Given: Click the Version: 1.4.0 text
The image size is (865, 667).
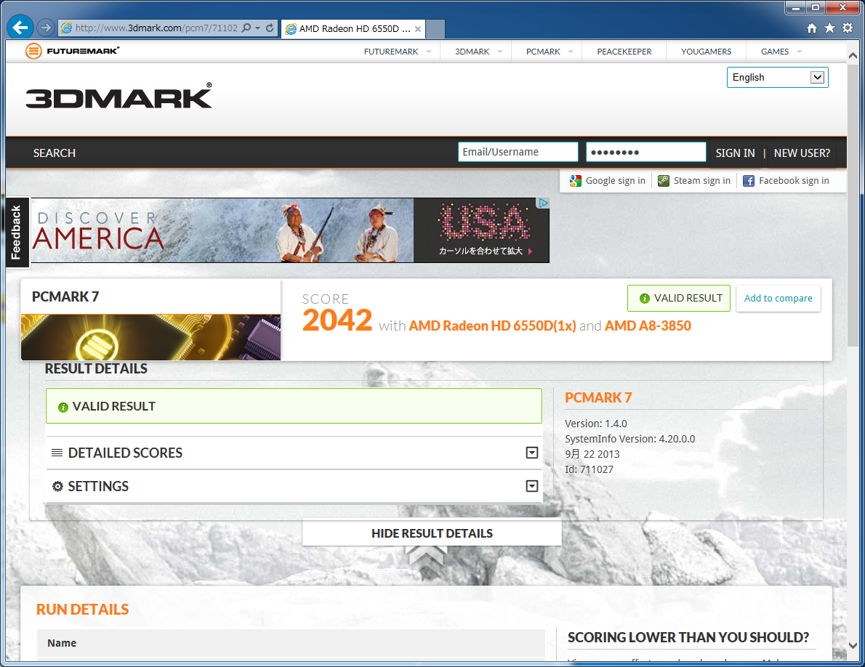Looking at the screenshot, I should 596,424.
